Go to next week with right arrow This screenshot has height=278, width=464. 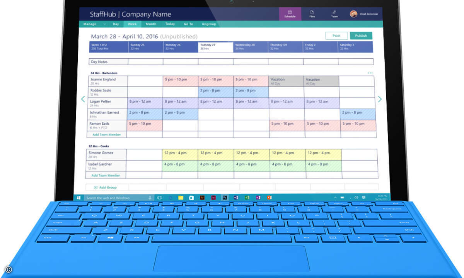click(379, 99)
